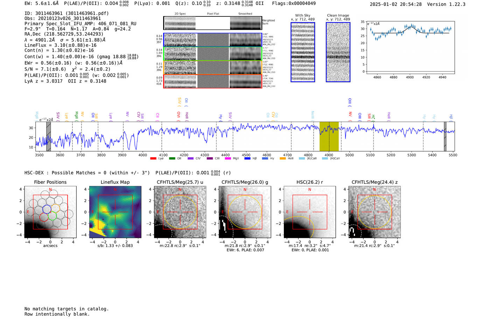The image size is (490, 333).
Task: Click the '2D Spec' column header
Action: coord(180,14)
